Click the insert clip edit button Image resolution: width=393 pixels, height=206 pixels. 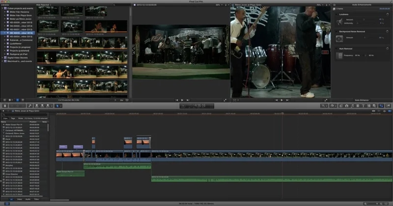pos(42,106)
